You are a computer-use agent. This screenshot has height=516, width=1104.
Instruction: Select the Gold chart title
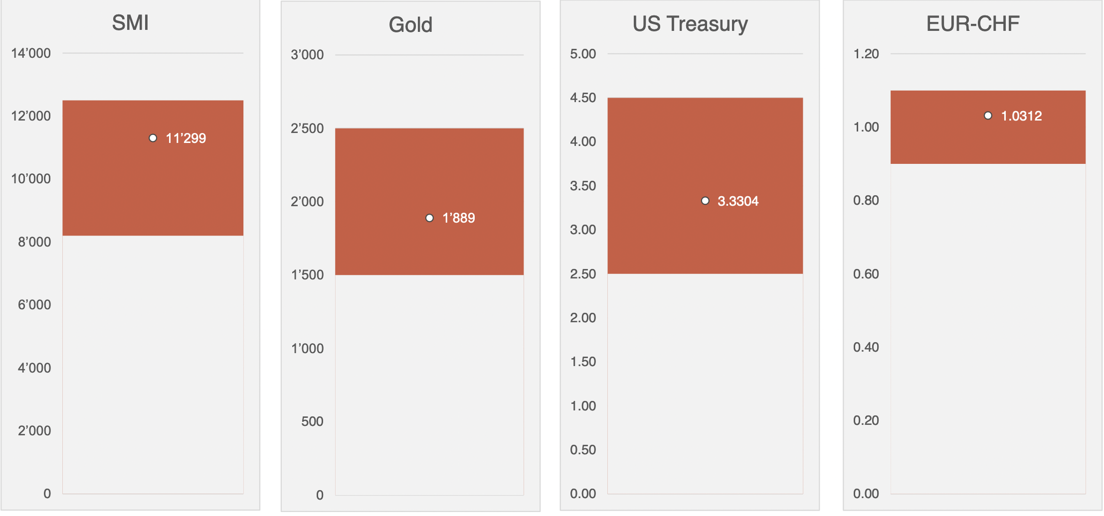pos(410,25)
